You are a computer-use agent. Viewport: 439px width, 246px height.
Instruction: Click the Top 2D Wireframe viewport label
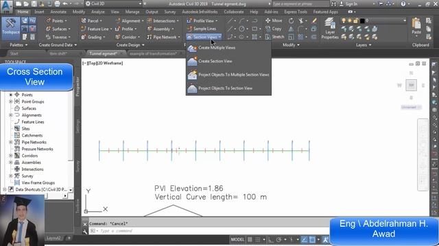[x=102, y=64]
